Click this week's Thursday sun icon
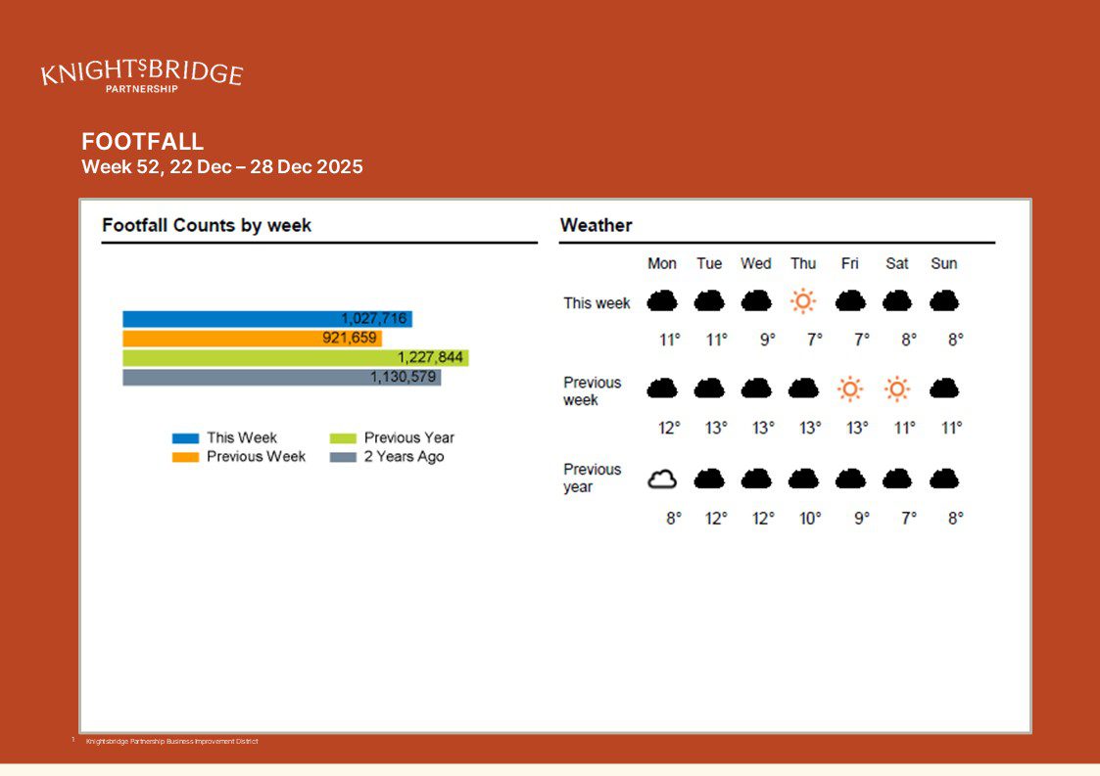This screenshot has width=1100, height=776. pos(803,300)
